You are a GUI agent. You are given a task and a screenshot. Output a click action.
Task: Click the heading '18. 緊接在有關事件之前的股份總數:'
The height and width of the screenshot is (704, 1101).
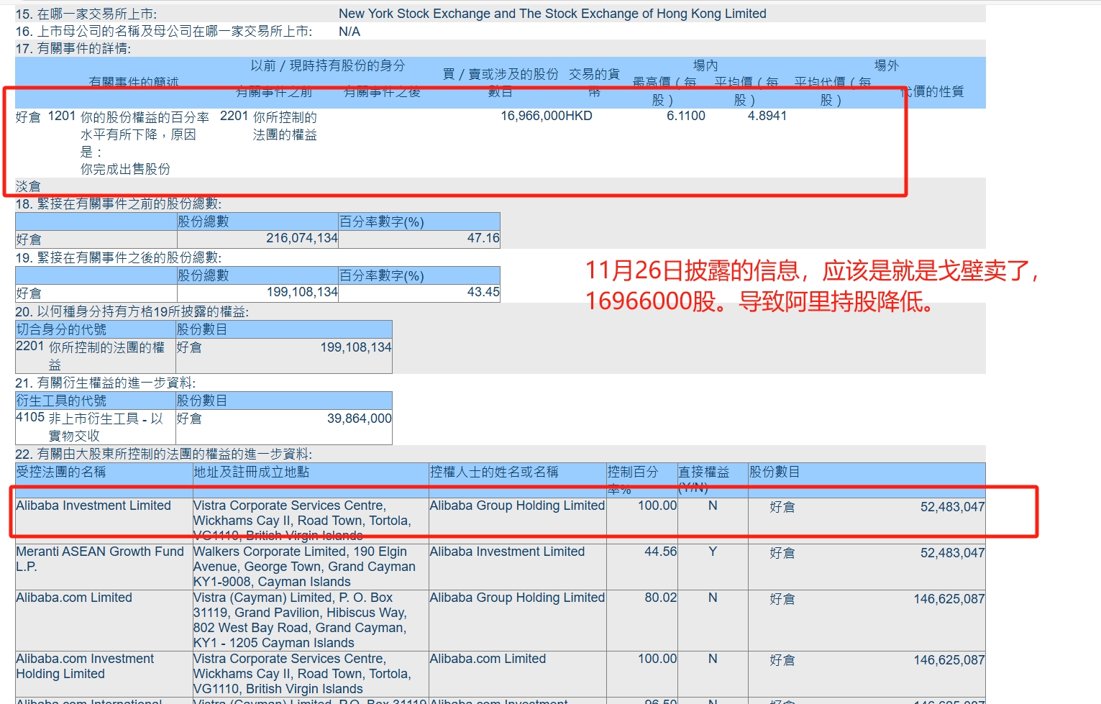(119, 204)
